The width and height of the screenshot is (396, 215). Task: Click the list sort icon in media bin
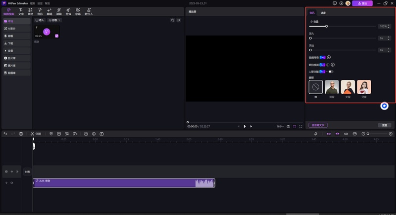179,20
